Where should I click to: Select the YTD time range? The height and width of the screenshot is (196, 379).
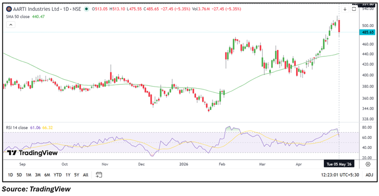click(x=58, y=175)
